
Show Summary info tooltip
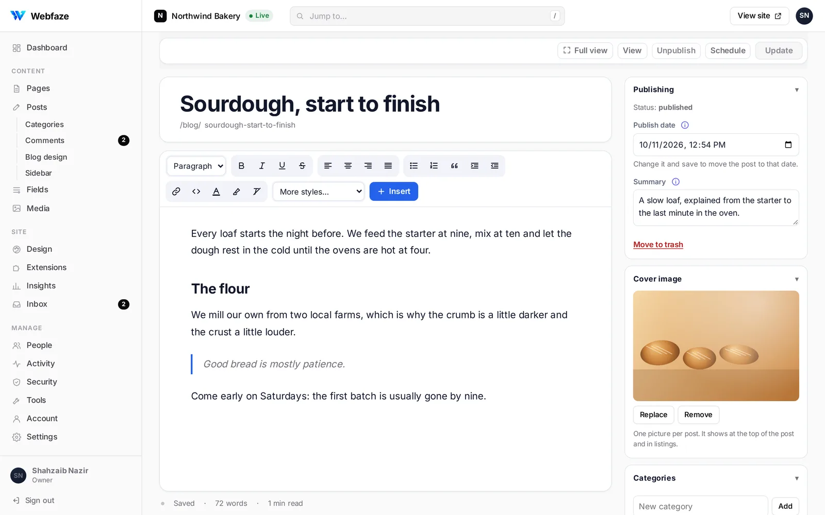tap(675, 182)
